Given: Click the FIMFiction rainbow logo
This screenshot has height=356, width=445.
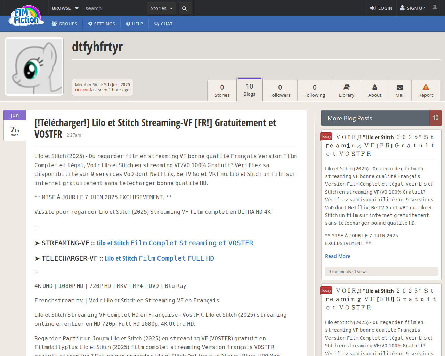Looking at the screenshot, I should 27,16.
